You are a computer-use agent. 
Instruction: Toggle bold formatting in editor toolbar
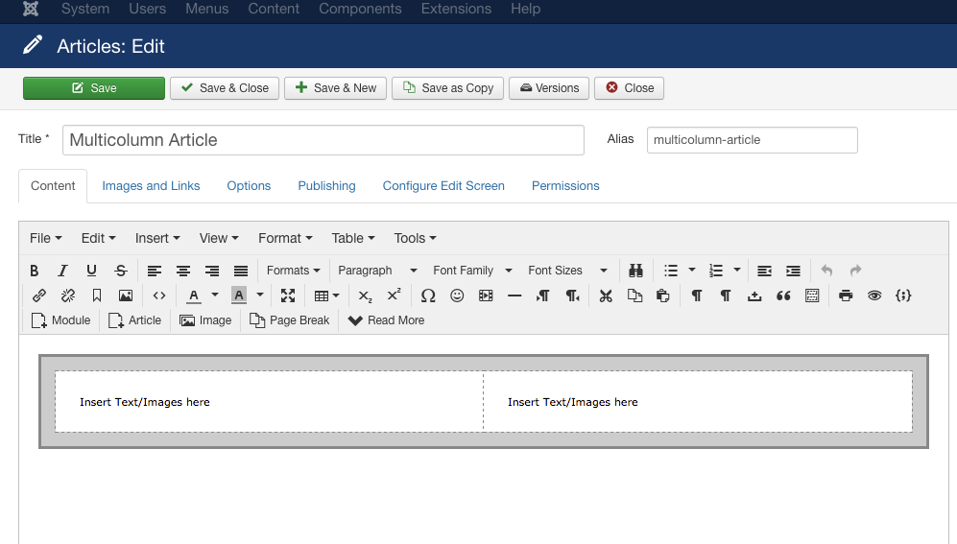[35, 271]
